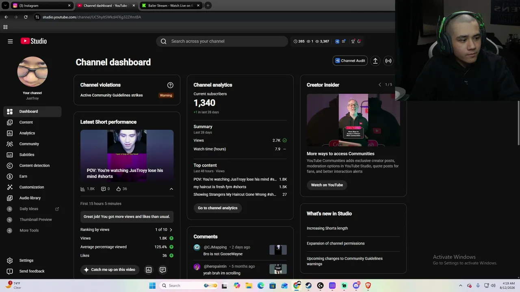This screenshot has height=292, width=520.
Task: Open Community in the sidebar
Action: point(32,144)
